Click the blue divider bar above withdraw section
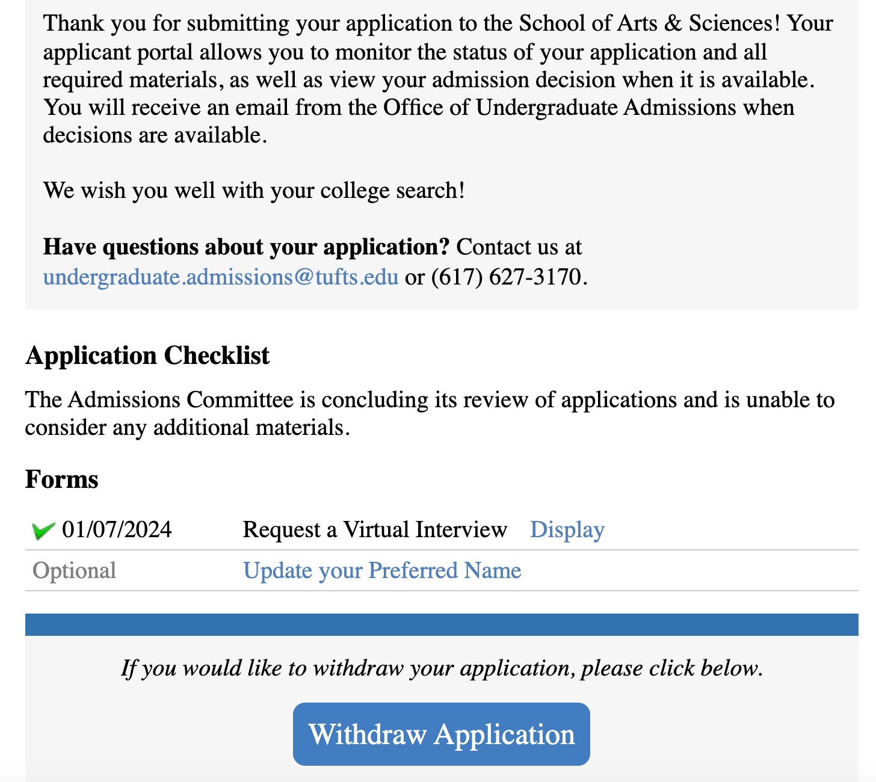876x782 pixels. point(442,624)
